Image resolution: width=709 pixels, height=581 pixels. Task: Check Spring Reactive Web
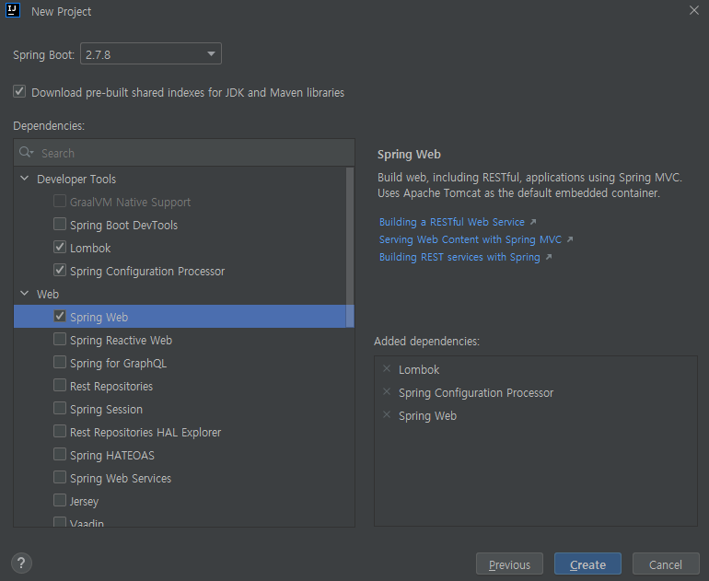point(60,340)
